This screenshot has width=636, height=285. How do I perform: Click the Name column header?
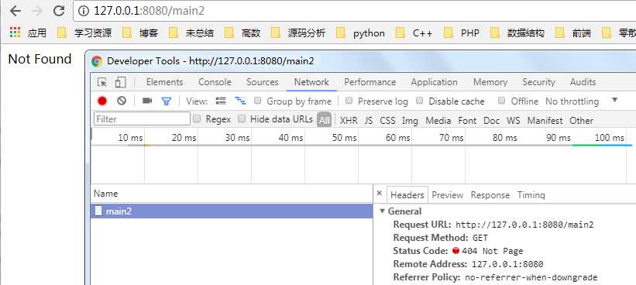pyautogui.click(x=232, y=194)
